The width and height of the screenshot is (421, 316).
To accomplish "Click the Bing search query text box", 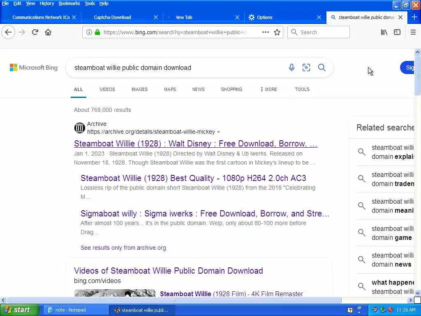I will (177, 68).
